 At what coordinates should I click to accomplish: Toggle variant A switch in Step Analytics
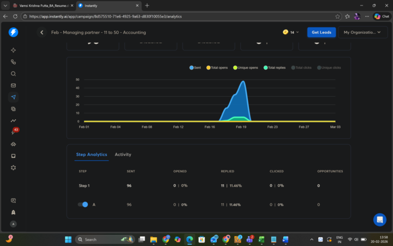click(84, 204)
